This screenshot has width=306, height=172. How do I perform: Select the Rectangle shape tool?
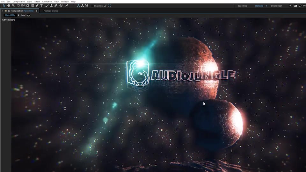33,6
